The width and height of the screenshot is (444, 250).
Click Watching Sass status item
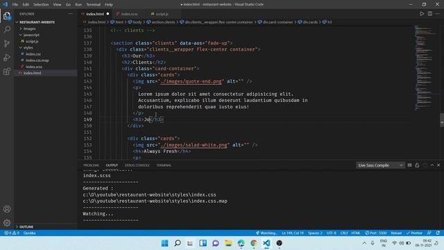point(266,233)
